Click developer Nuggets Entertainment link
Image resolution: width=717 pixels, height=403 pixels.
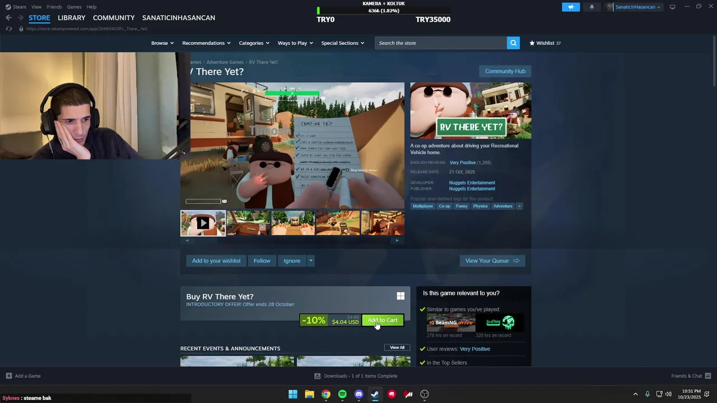pyautogui.click(x=472, y=182)
